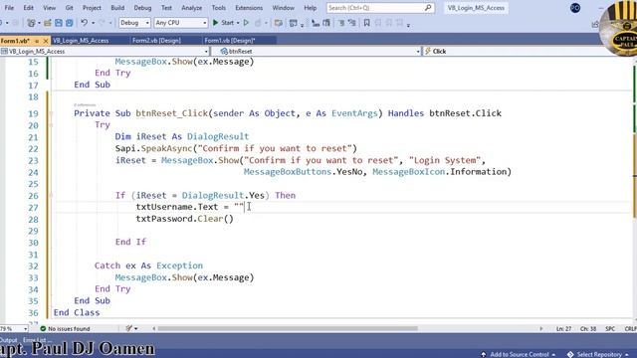Click the Ch: 38 status indicator
The width and height of the screenshot is (637, 358).
coord(588,329)
